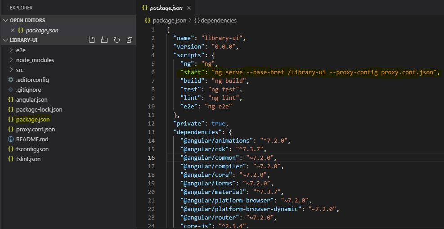Close package.json in Open Editors list

13,30
